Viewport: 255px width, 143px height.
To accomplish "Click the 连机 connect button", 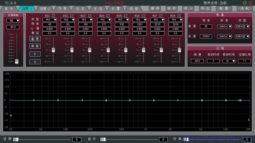I will coord(245,8).
